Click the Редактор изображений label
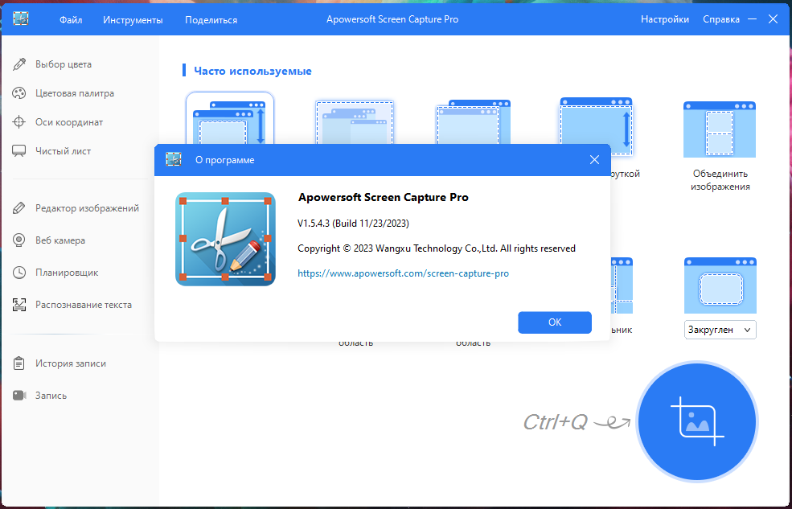This screenshot has height=509, width=792. pos(87,208)
